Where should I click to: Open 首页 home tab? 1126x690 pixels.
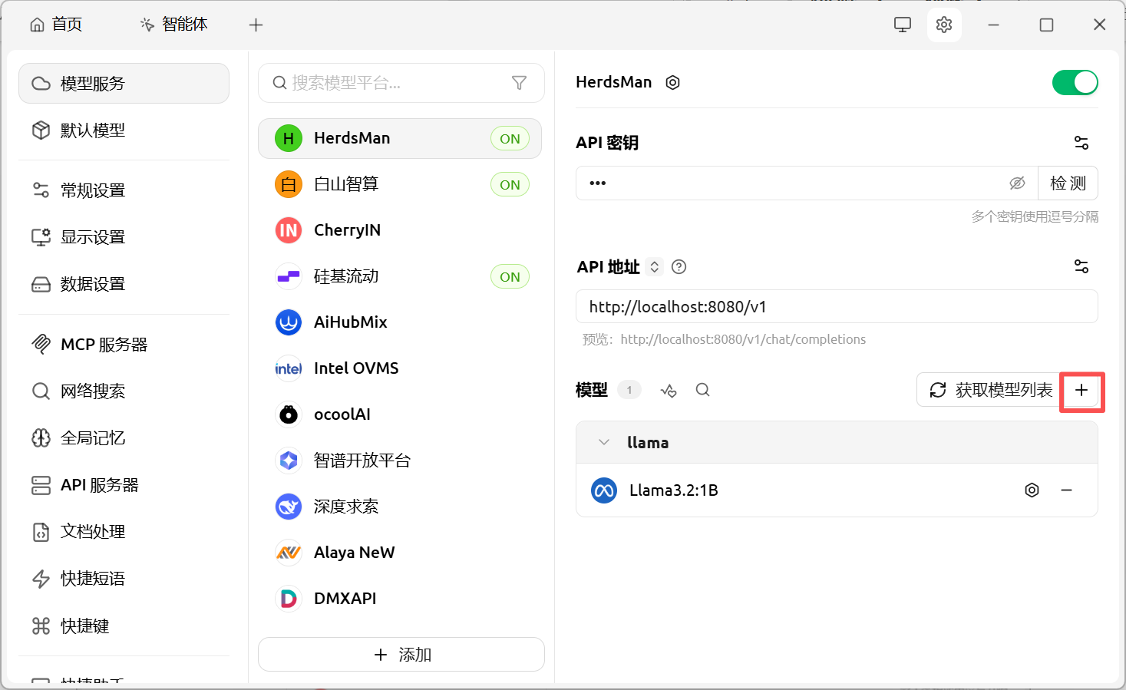56,25
